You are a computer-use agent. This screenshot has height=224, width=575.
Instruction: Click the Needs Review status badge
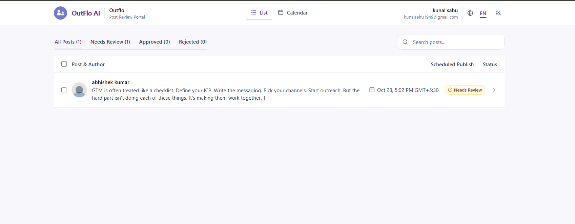[465, 90]
